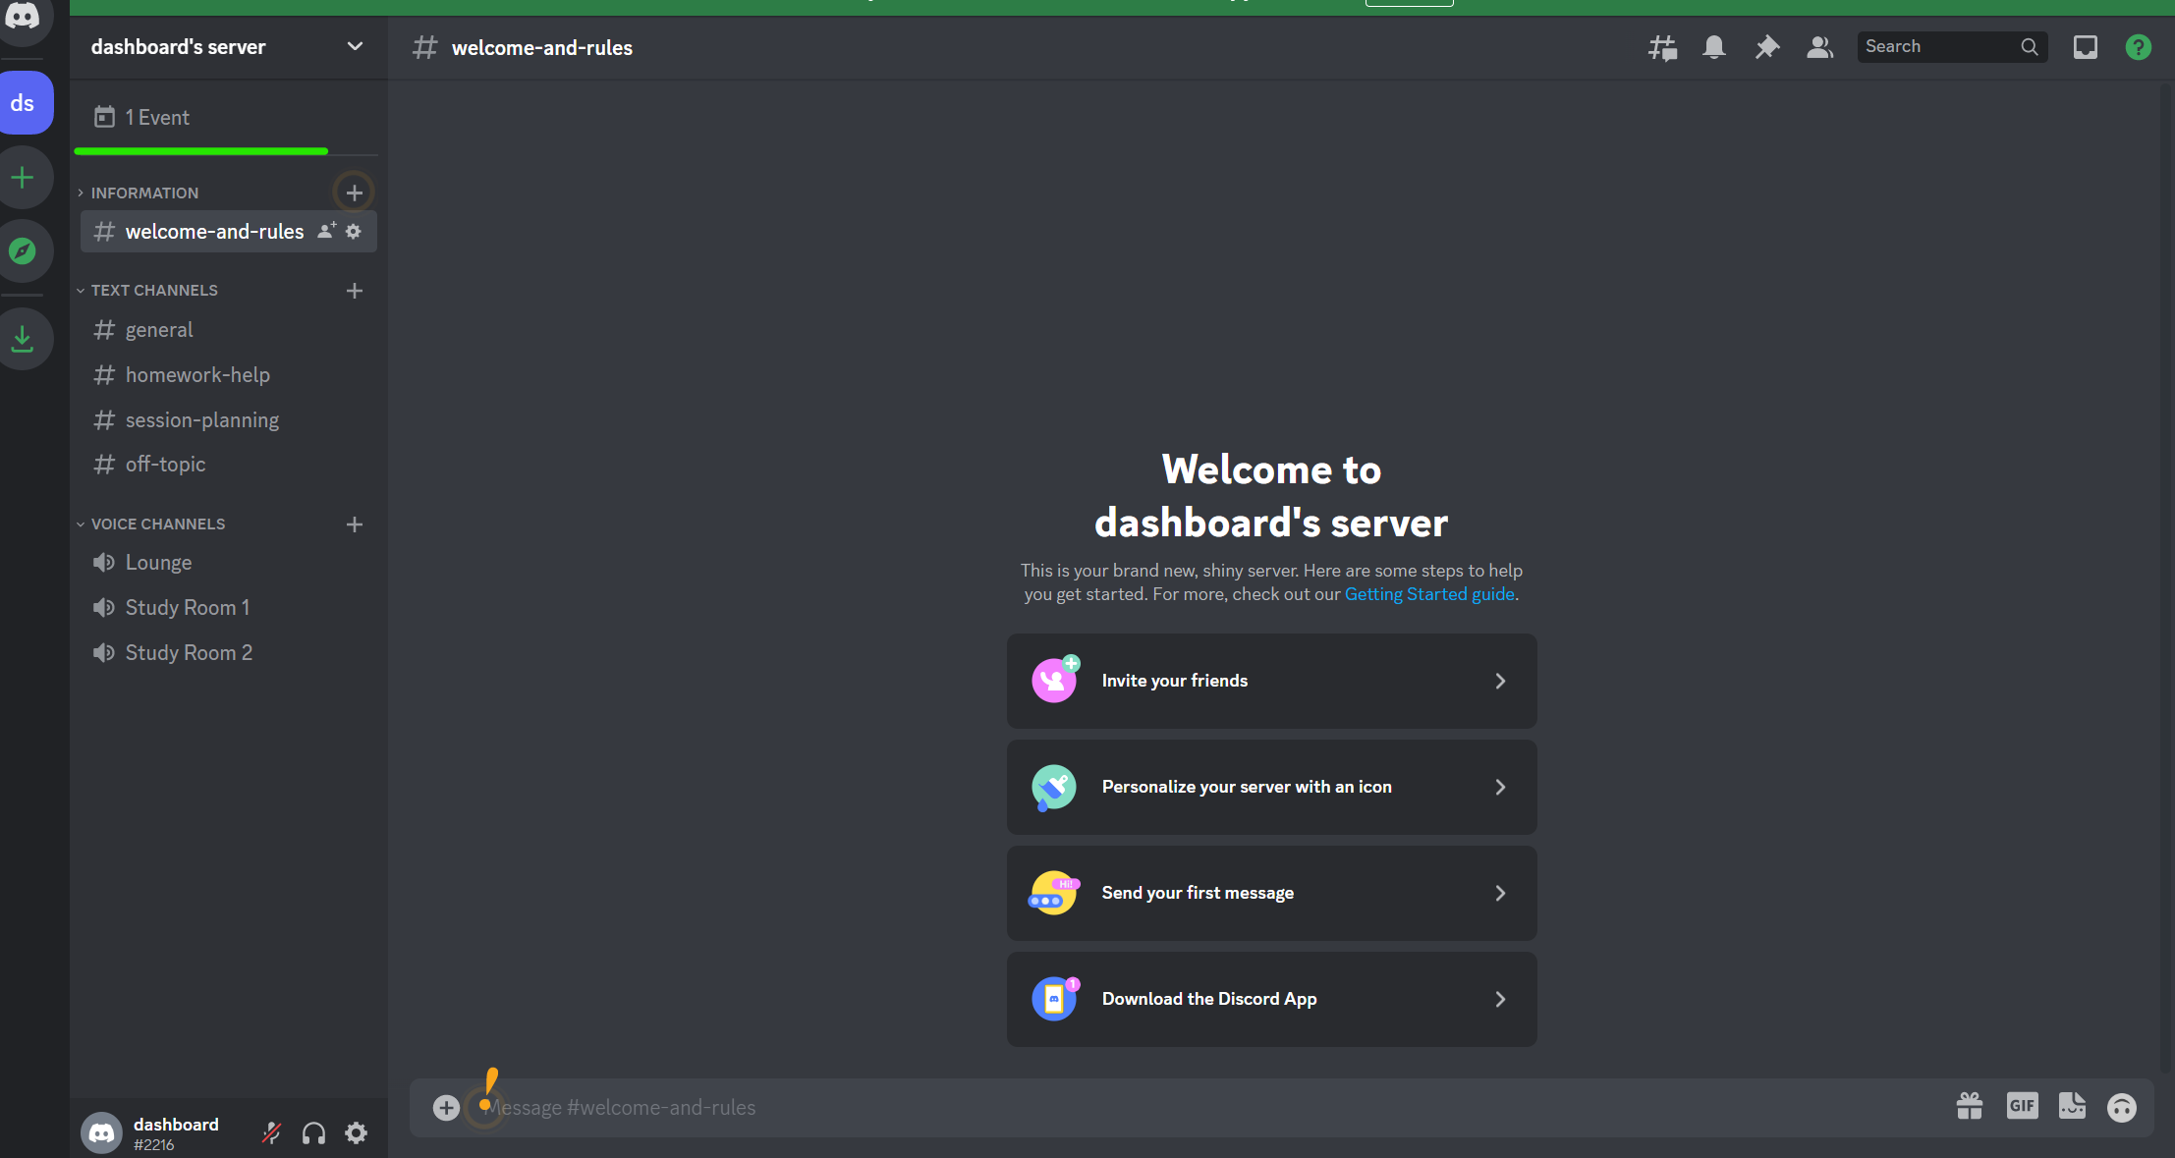Click the Send your first message button
Image resolution: width=2175 pixels, height=1158 pixels.
[1271, 892]
